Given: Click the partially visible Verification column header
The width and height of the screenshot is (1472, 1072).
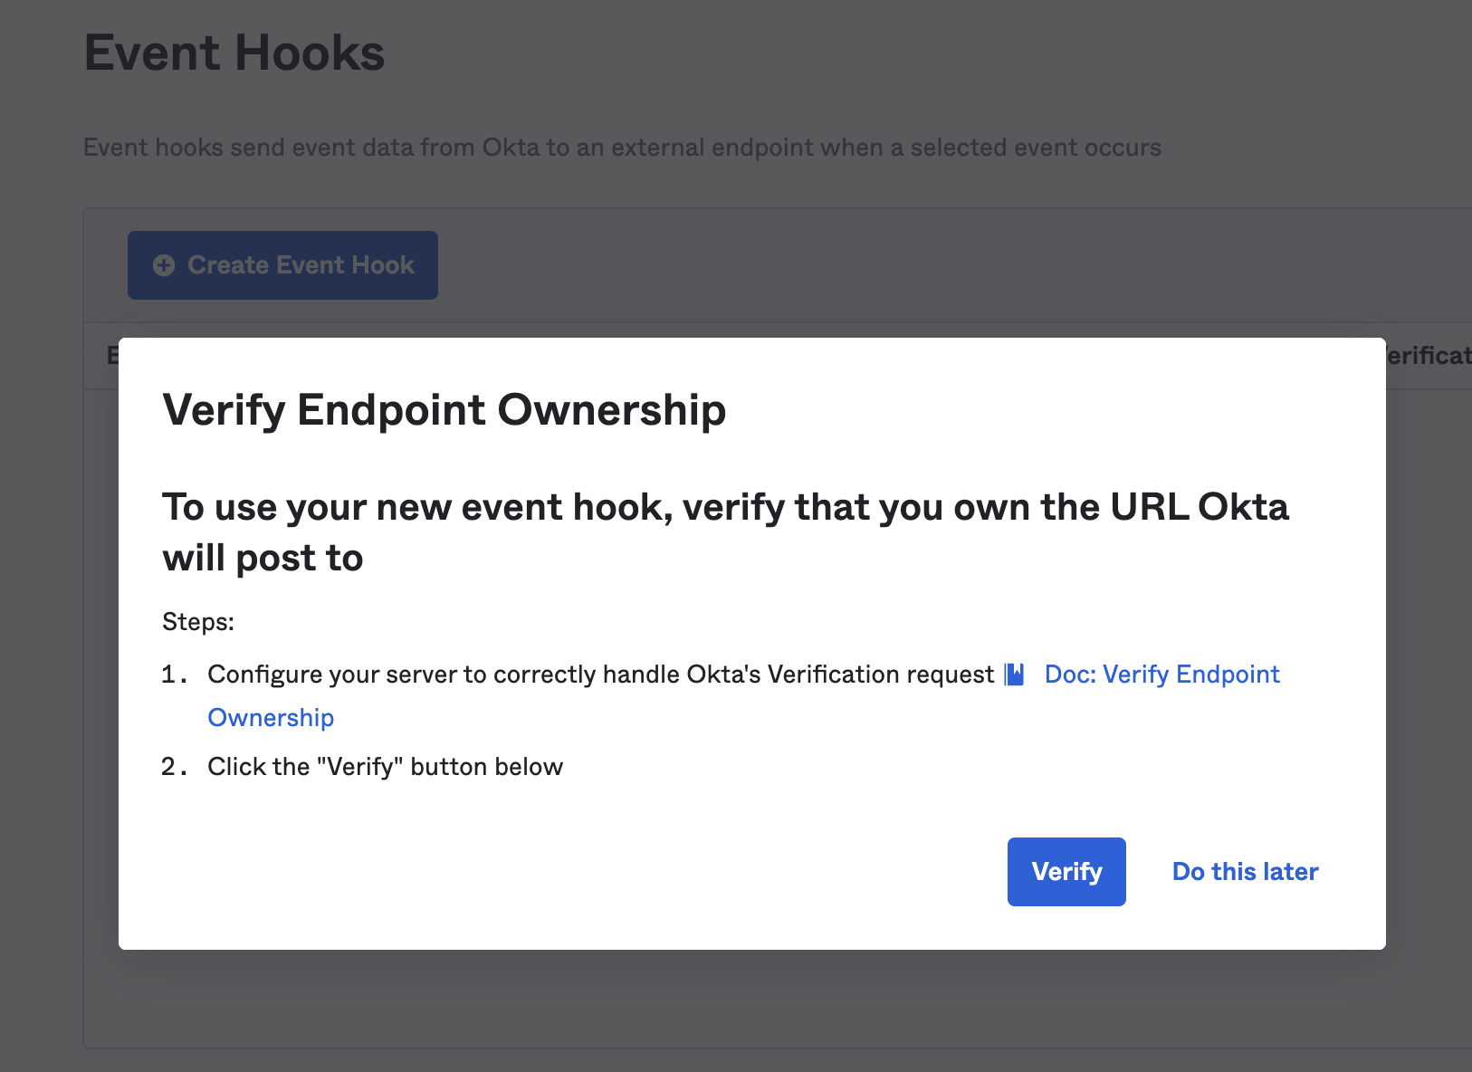Looking at the screenshot, I should 1429,356.
